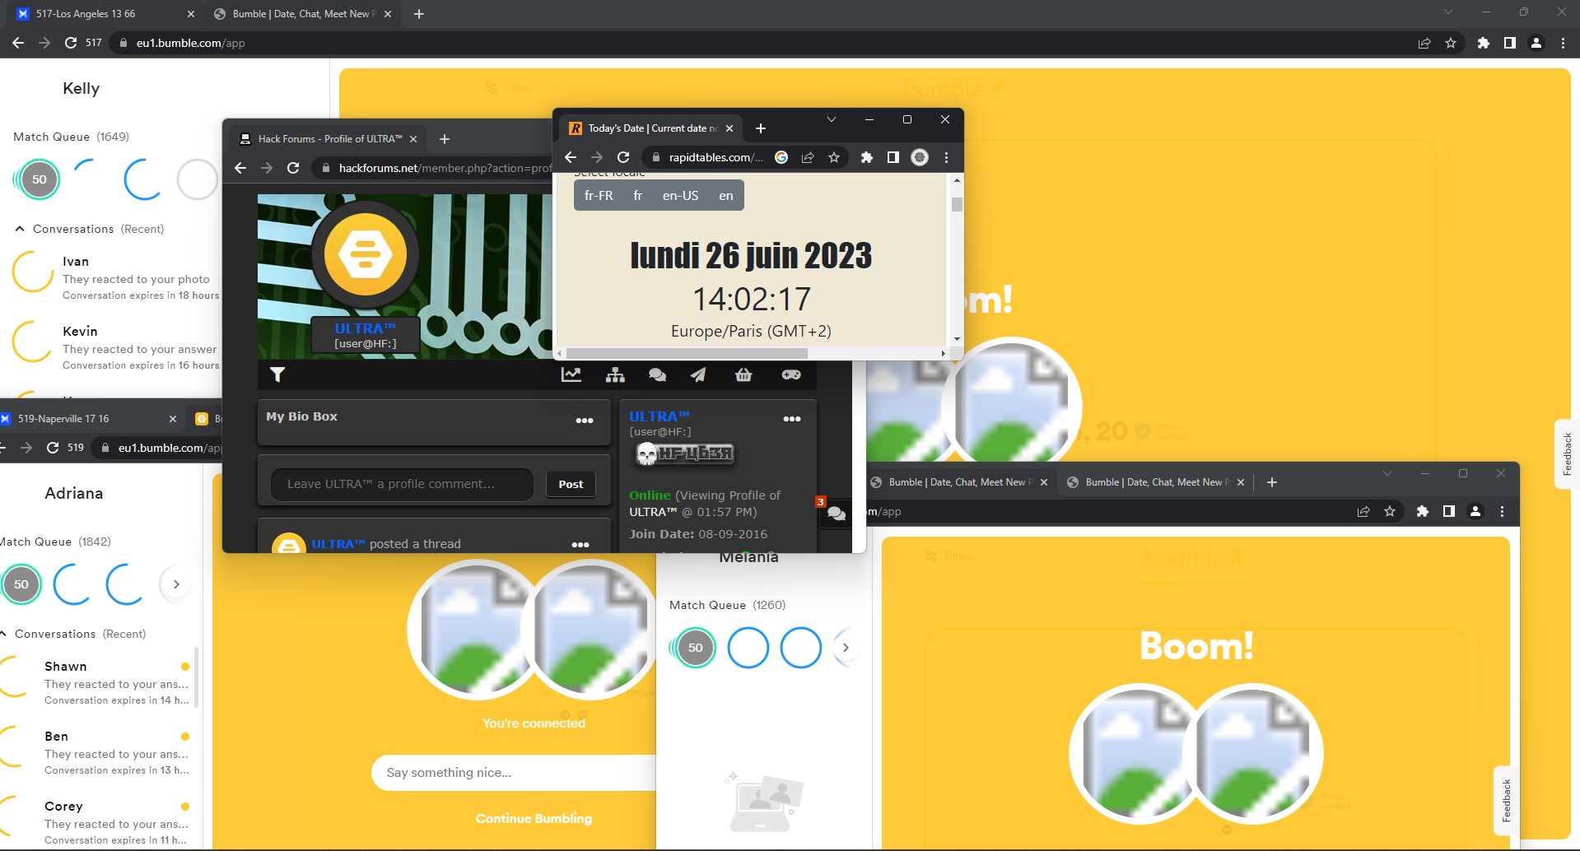
Task: Click ULTRA avatar Bumble logo on profile banner
Action: click(x=365, y=254)
